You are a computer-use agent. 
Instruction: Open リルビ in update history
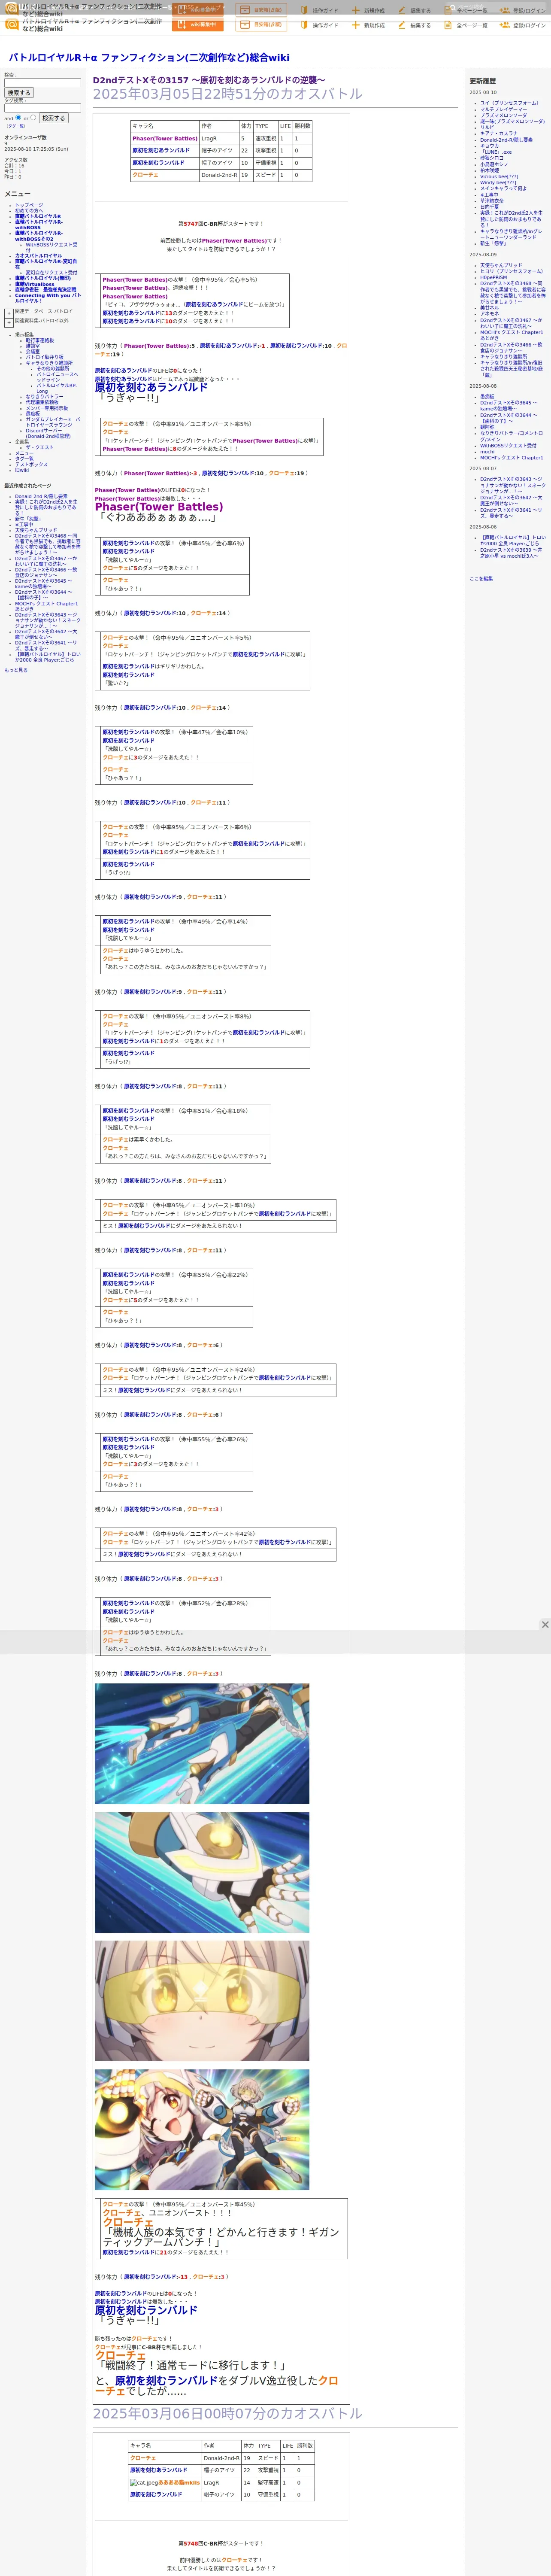pyautogui.click(x=487, y=127)
